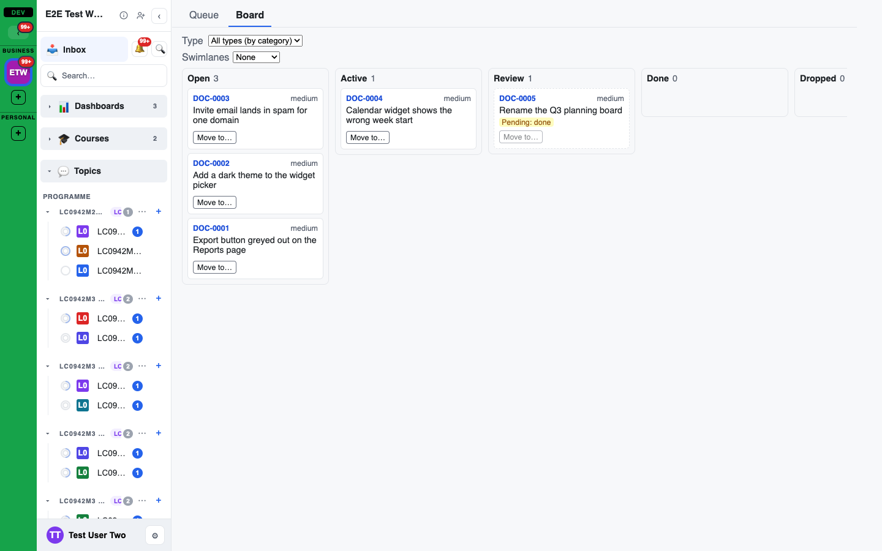This screenshot has height=551, width=882.
Task: Collapse the LC0942M2 programme group
Action: tap(48, 212)
